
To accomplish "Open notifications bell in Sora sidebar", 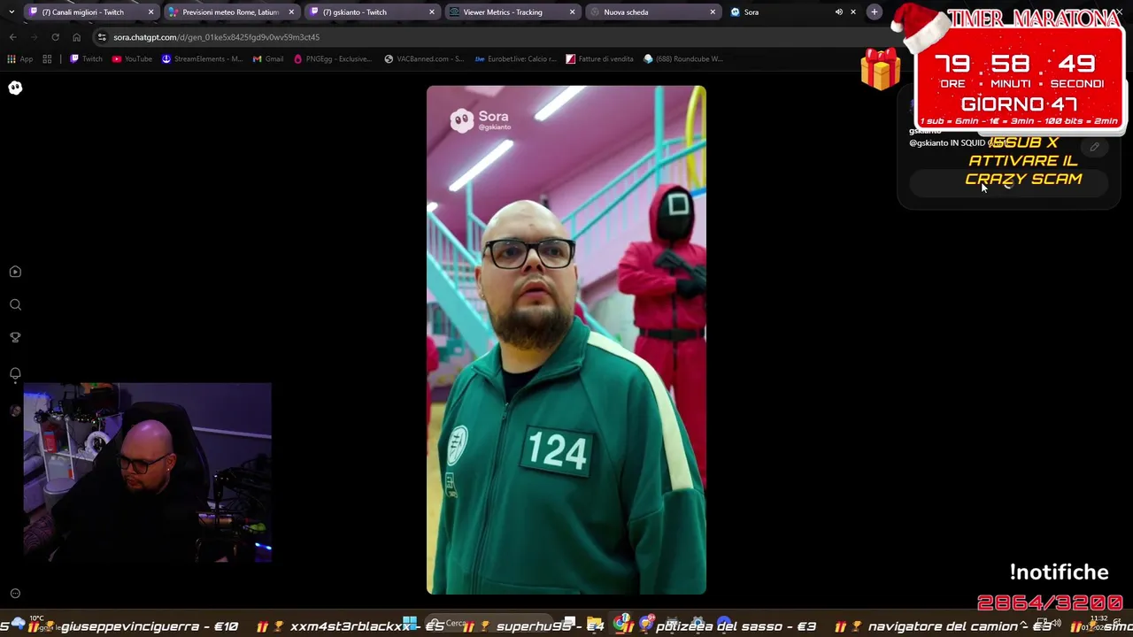I will pyautogui.click(x=15, y=373).
